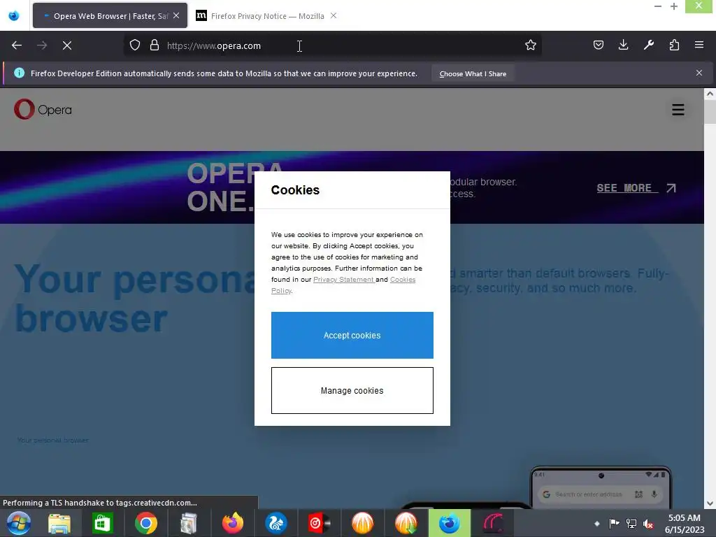Open the Downloads panel
The image size is (716, 537).
pyautogui.click(x=623, y=45)
